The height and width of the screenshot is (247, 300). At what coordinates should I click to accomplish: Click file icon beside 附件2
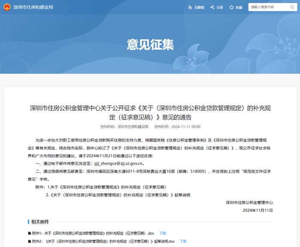click(30, 241)
